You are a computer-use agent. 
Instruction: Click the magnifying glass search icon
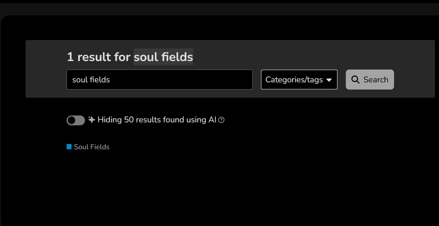tap(355, 79)
